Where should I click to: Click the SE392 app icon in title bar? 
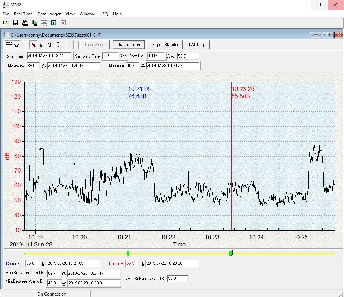coord(5,5)
